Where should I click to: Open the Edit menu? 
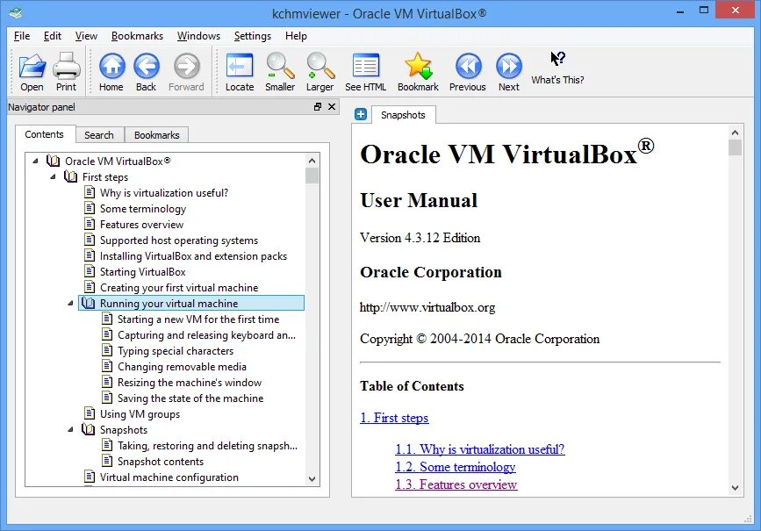click(53, 36)
